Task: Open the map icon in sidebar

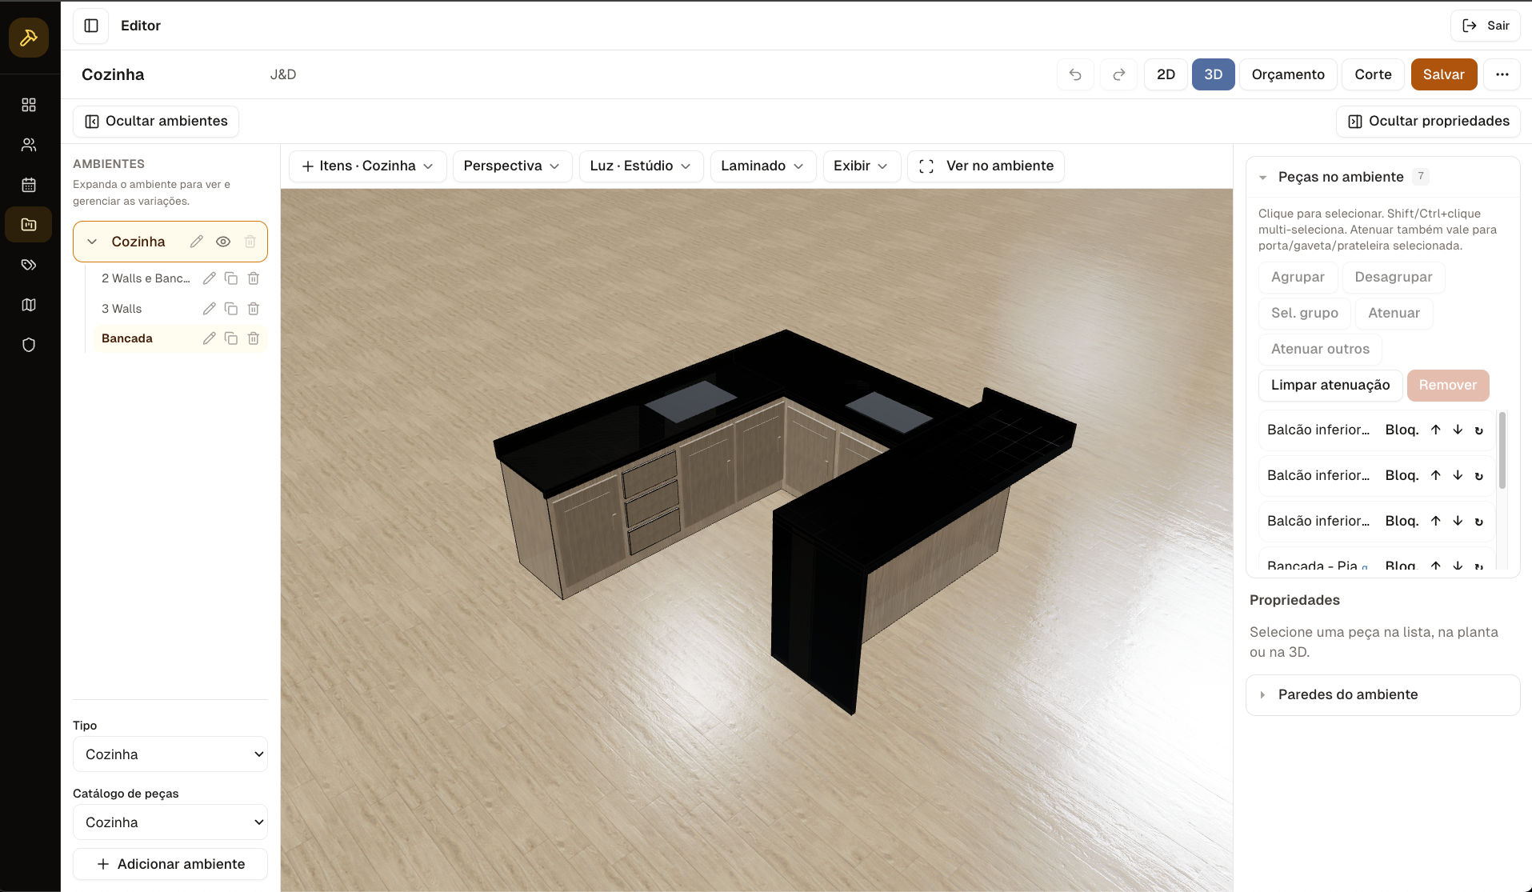Action: point(29,305)
